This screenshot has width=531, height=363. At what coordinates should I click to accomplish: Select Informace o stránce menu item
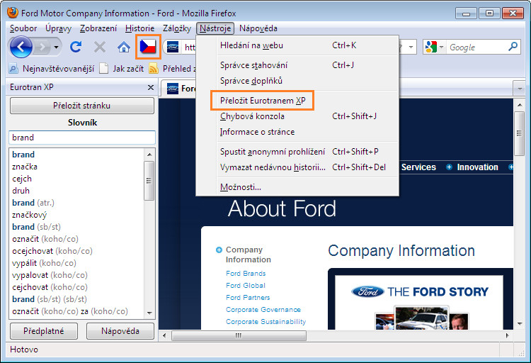297,132
